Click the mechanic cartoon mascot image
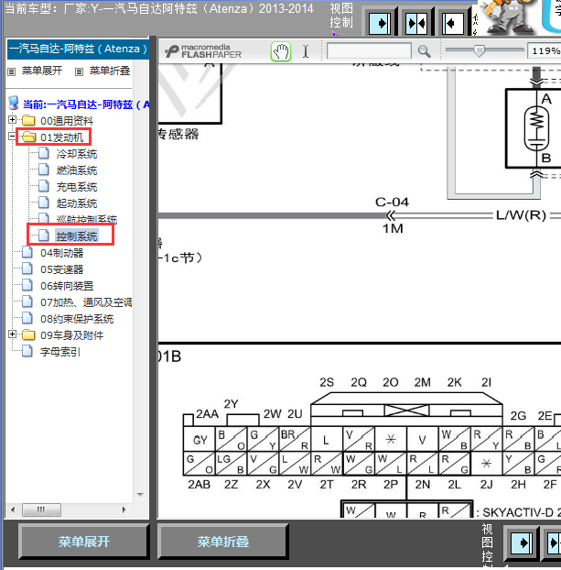 tap(508, 17)
